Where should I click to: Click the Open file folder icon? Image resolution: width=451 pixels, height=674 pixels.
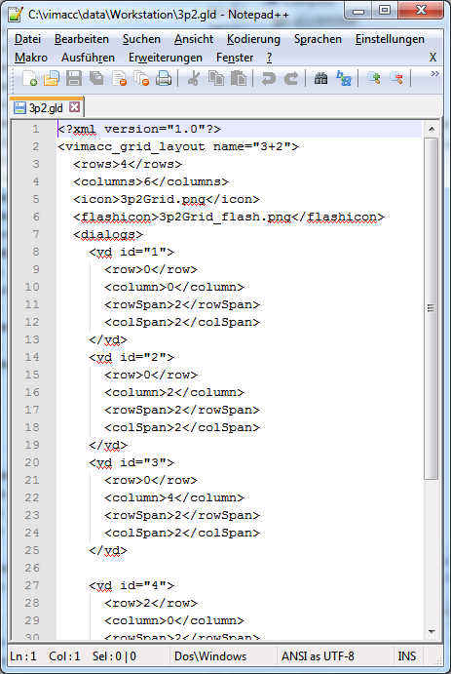click(52, 79)
